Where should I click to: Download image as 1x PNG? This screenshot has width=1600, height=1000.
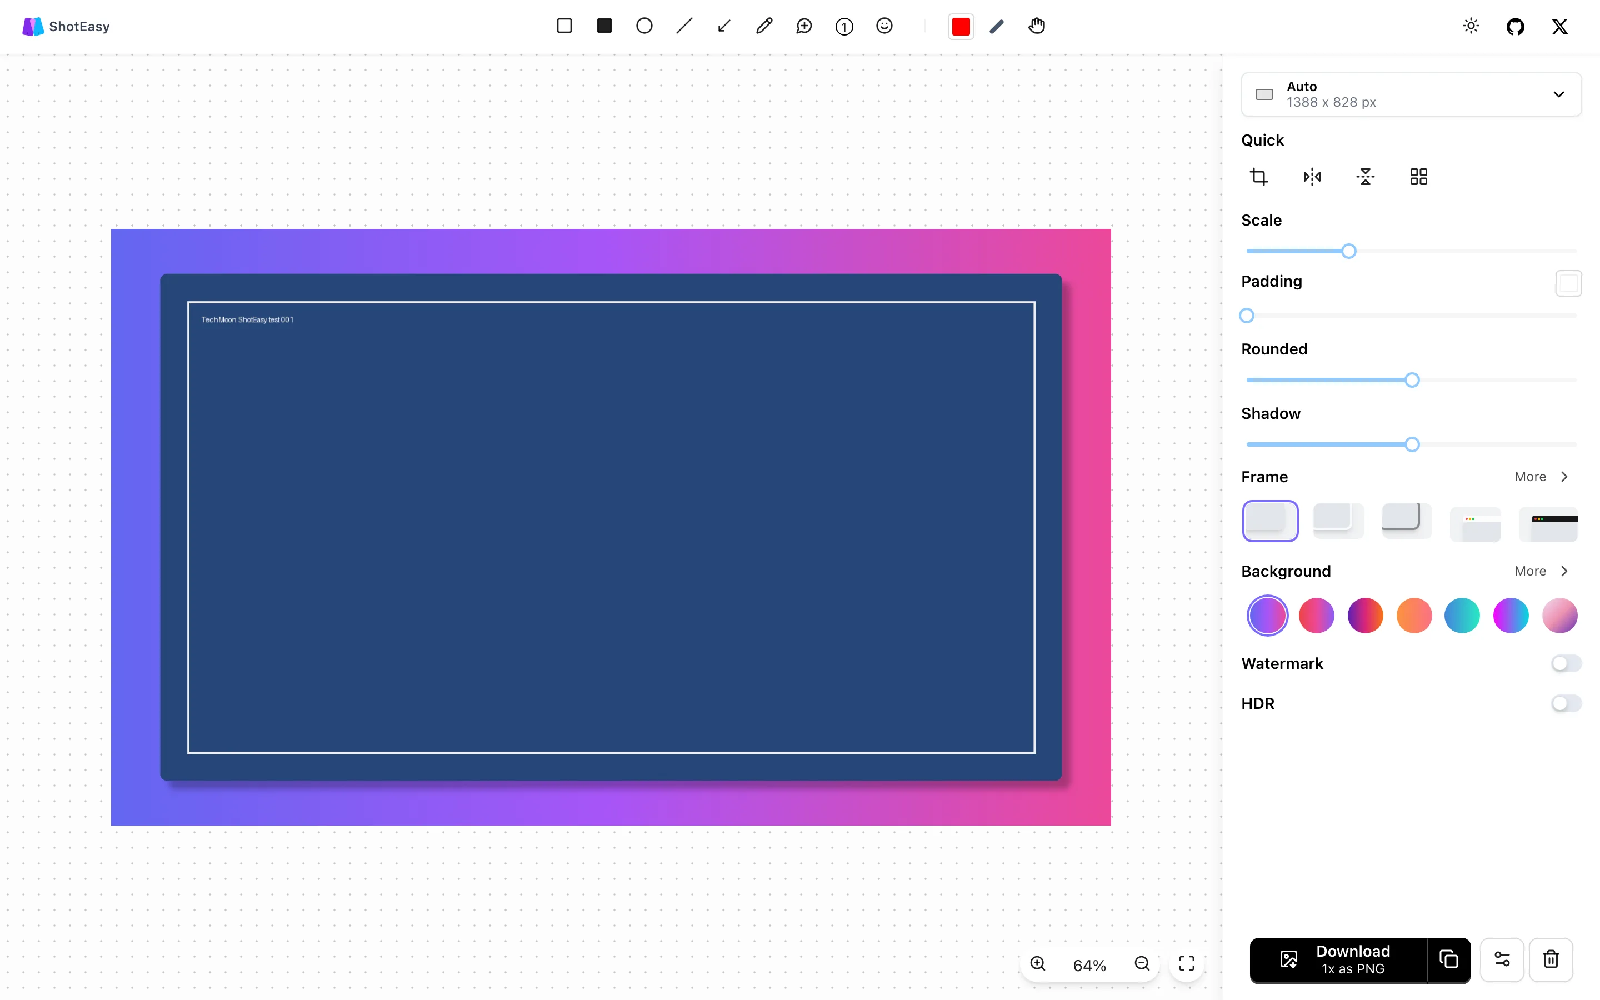tap(1338, 959)
